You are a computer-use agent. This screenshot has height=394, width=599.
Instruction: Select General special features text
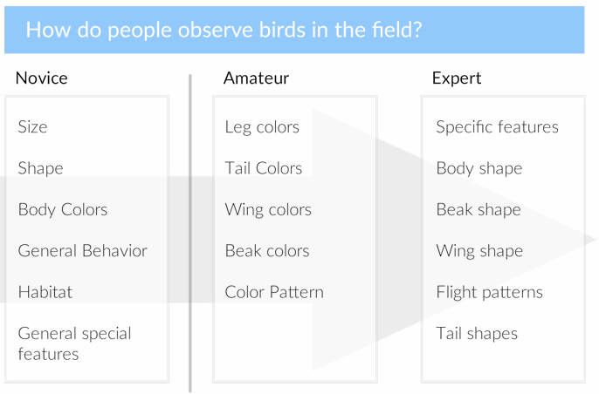[74, 343]
